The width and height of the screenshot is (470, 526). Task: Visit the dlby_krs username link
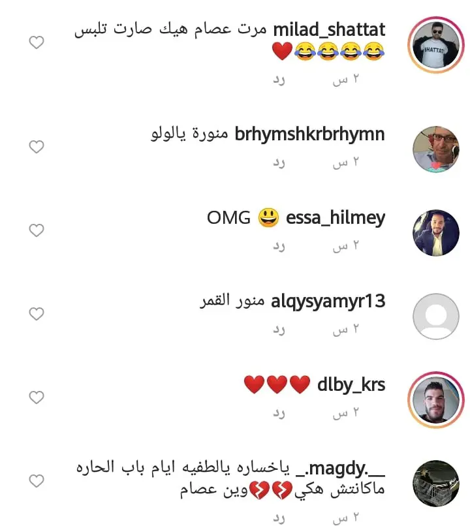(351, 385)
